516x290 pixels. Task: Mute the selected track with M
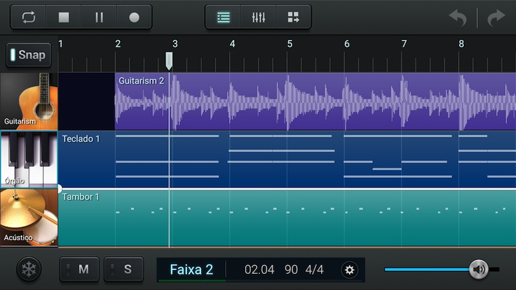(79, 269)
